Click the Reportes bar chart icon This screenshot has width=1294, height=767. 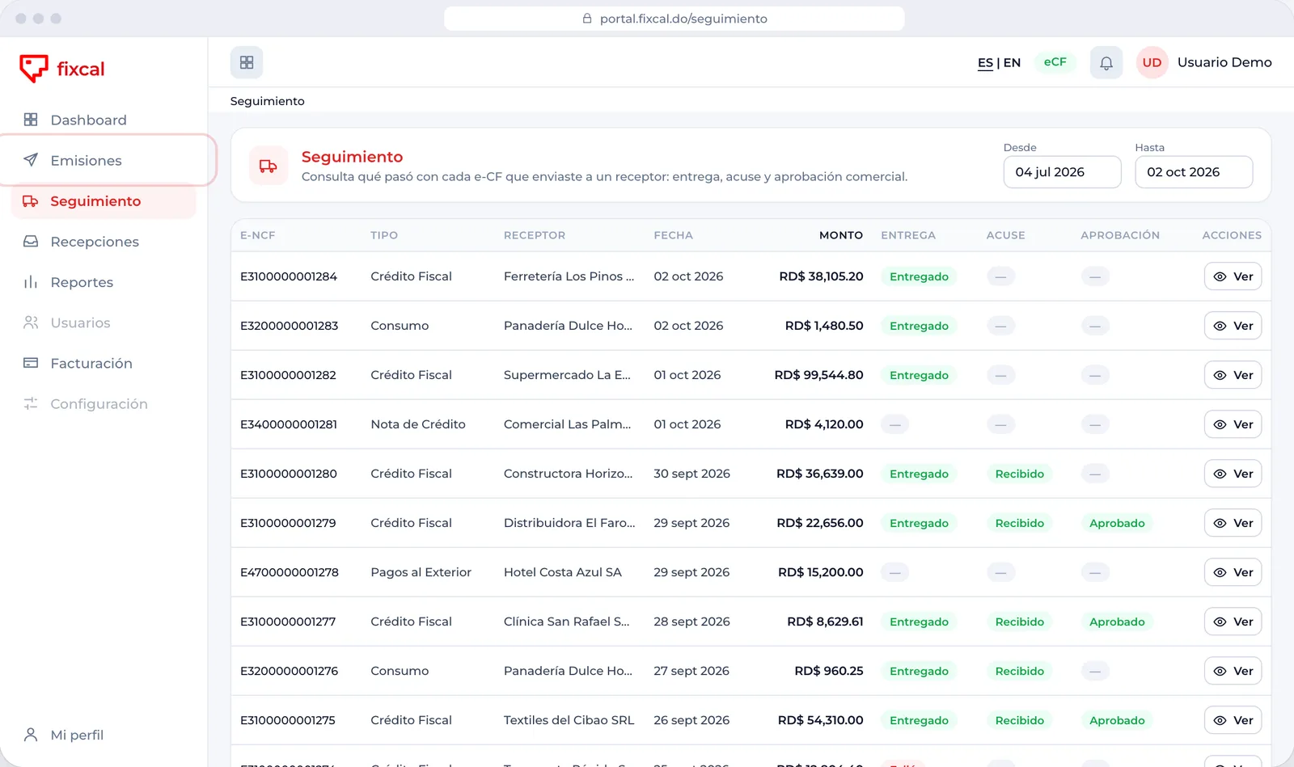(31, 281)
